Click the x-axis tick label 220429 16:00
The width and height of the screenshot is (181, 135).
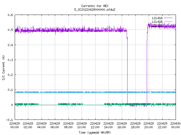coord(122,125)
